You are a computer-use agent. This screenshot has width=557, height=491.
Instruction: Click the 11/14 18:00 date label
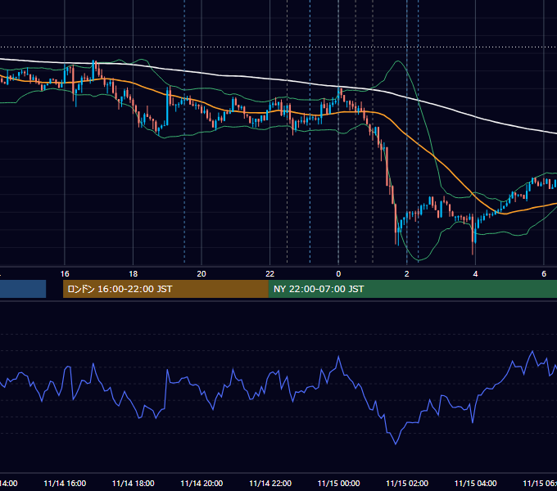(134, 483)
